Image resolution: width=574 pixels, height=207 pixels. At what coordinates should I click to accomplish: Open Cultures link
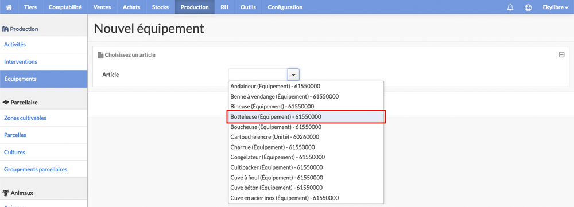coord(44,152)
